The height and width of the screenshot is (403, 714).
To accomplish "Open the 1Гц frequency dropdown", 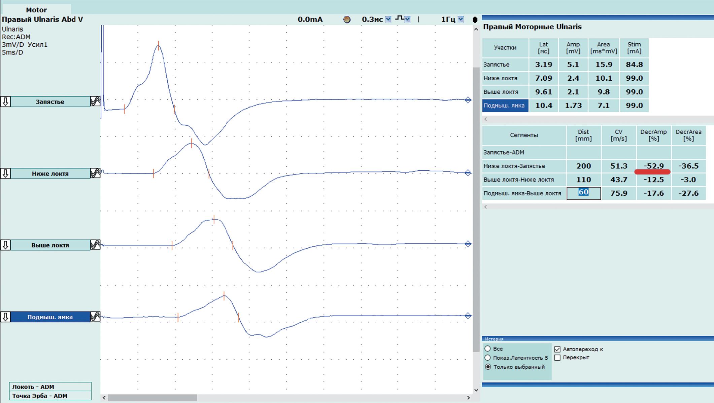I will pyautogui.click(x=461, y=19).
